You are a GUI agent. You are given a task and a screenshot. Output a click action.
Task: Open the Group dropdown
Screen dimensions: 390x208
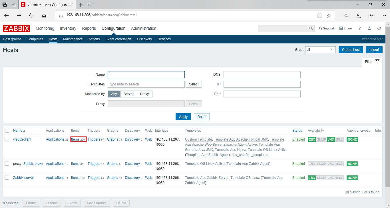[320, 50]
